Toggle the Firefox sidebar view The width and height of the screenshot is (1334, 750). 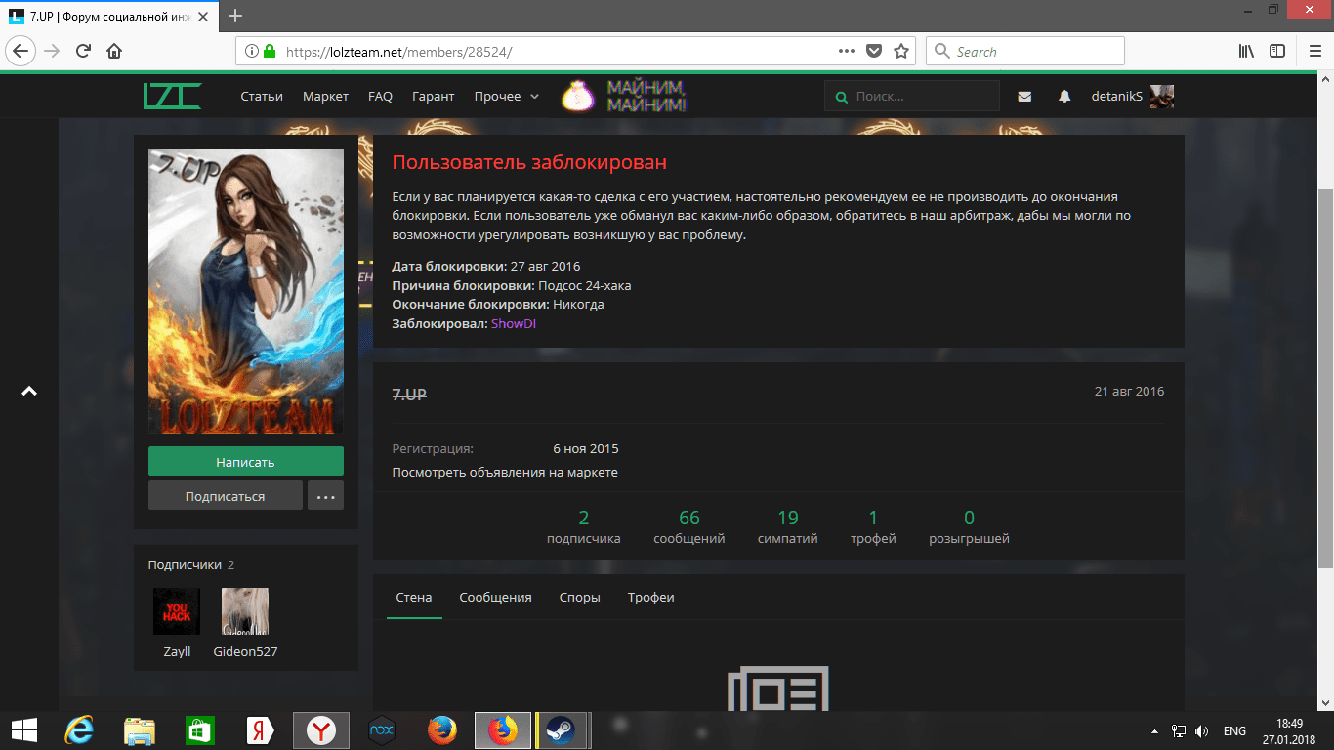coord(1277,51)
